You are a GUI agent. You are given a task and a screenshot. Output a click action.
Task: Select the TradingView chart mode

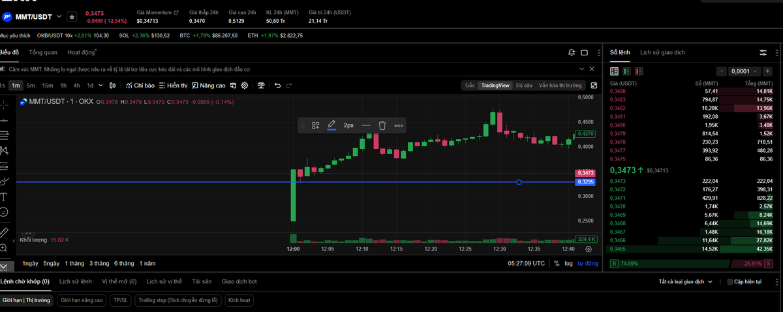tap(495, 86)
